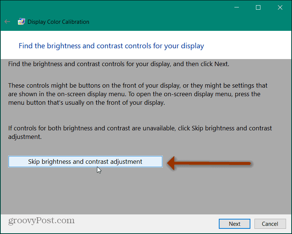The height and width of the screenshot is (234, 292).
Task: Click the sentence starting 'If controls for both brightness'
Action: point(140,132)
